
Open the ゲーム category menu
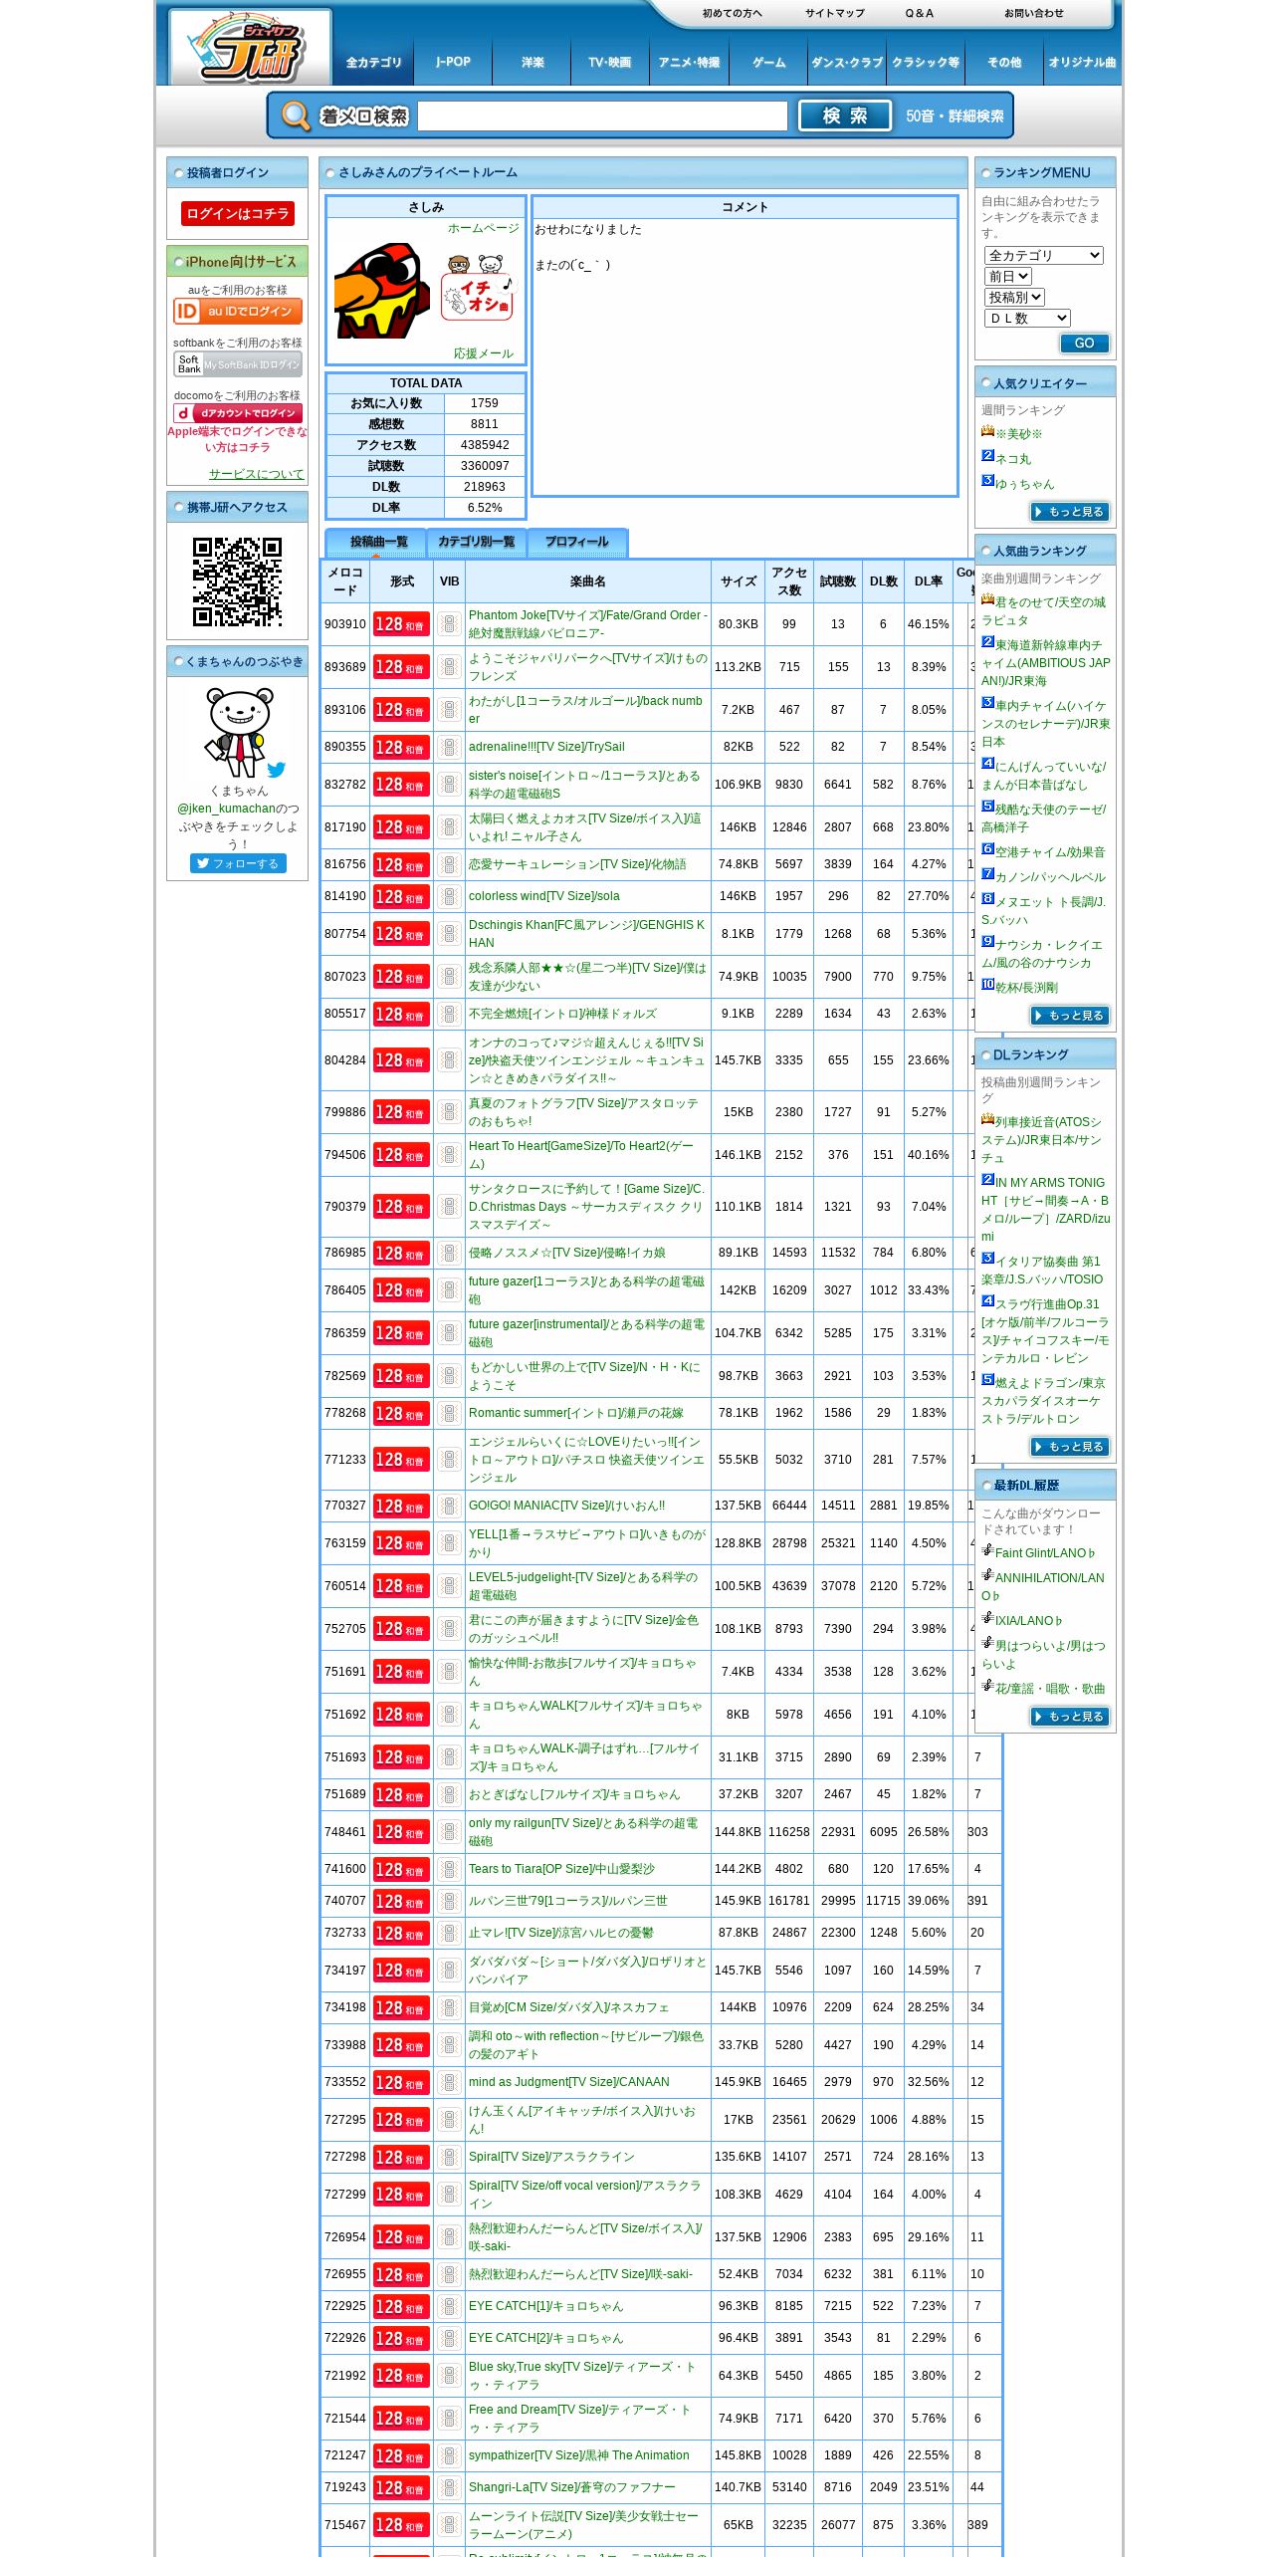click(x=768, y=62)
